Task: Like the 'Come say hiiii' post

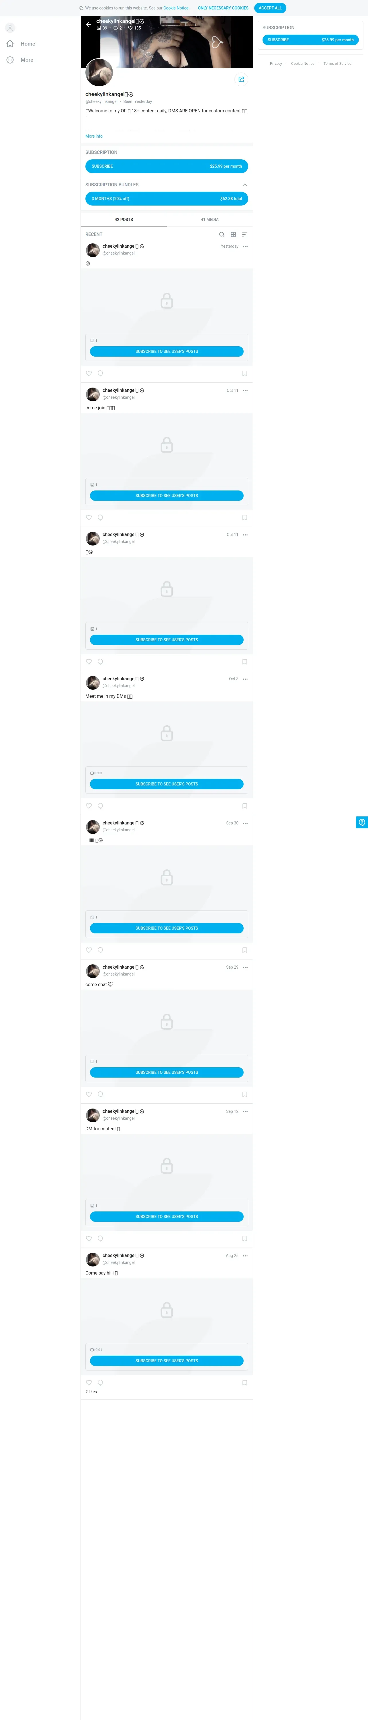Action: pos(89,1383)
